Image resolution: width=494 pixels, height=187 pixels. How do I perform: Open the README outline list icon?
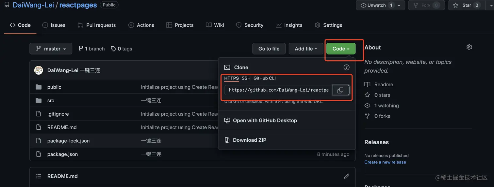39,176
